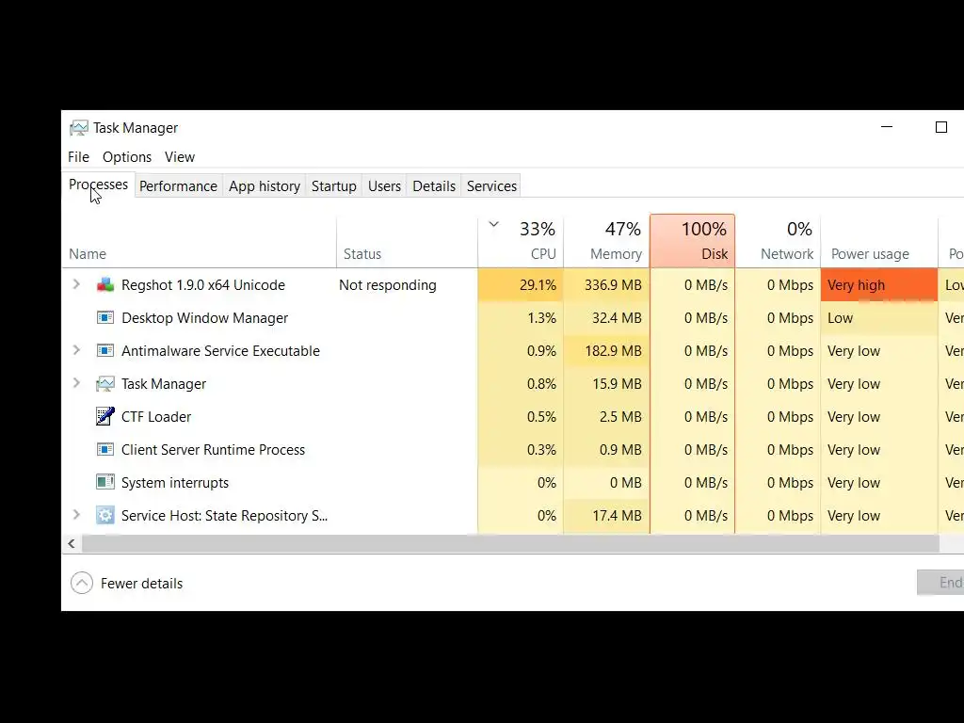Image resolution: width=964 pixels, height=723 pixels.
Task: Click the horizontal scrollbar left arrow
Action: click(72, 543)
